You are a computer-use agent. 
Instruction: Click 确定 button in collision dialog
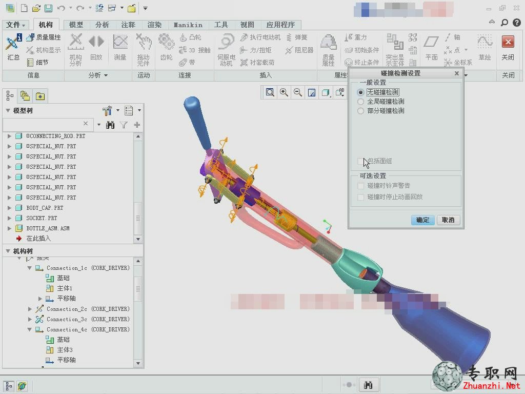click(422, 220)
